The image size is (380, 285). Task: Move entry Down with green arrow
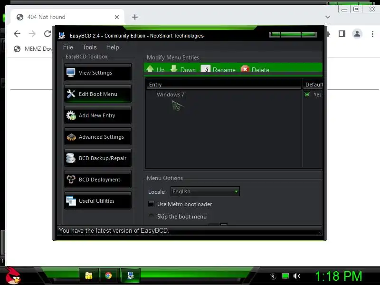pos(183,69)
